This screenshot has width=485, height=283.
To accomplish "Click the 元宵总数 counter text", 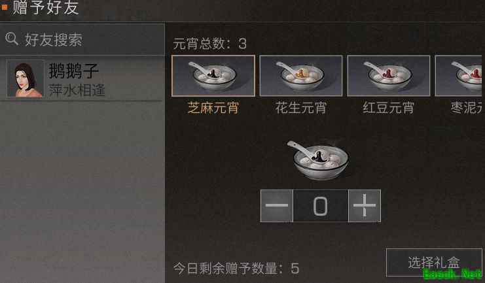I will pos(209,44).
